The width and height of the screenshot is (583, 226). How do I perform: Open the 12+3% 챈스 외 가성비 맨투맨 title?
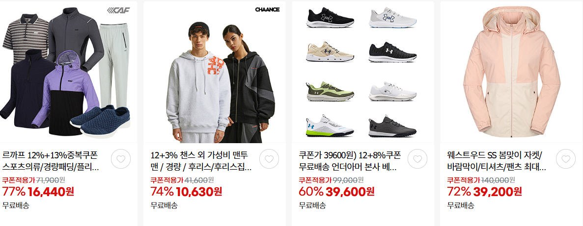tap(201, 161)
